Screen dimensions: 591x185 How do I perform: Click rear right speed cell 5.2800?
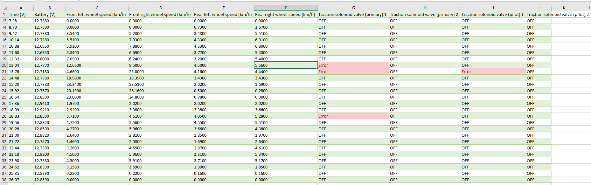point(286,116)
